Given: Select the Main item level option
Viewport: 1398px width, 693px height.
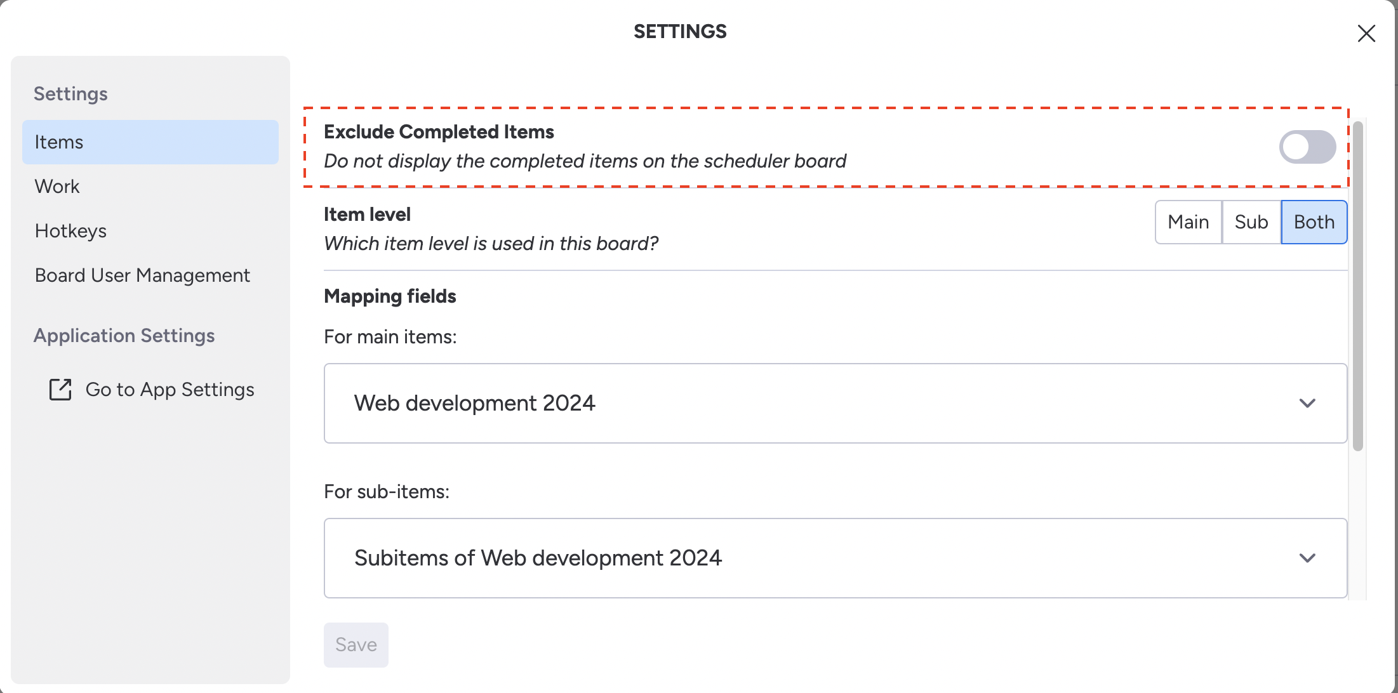Looking at the screenshot, I should click(x=1188, y=222).
